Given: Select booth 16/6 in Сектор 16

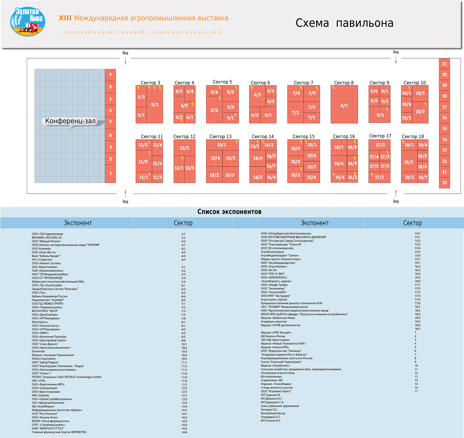Looking at the screenshot, I should click(x=339, y=163).
